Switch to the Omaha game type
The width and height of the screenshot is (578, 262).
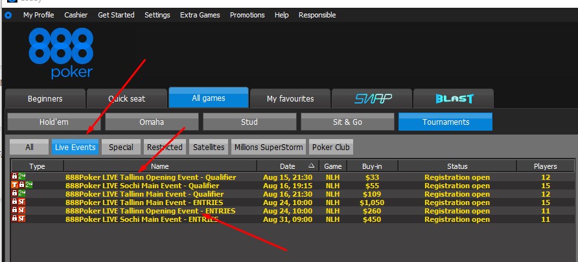pyautogui.click(x=152, y=122)
